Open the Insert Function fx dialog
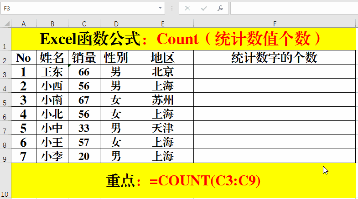 pos(220,9)
